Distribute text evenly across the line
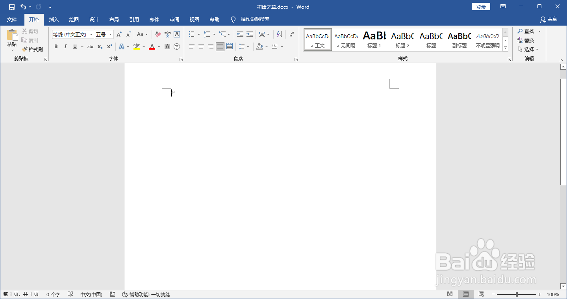This screenshot has height=299, width=567. coord(230,46)
